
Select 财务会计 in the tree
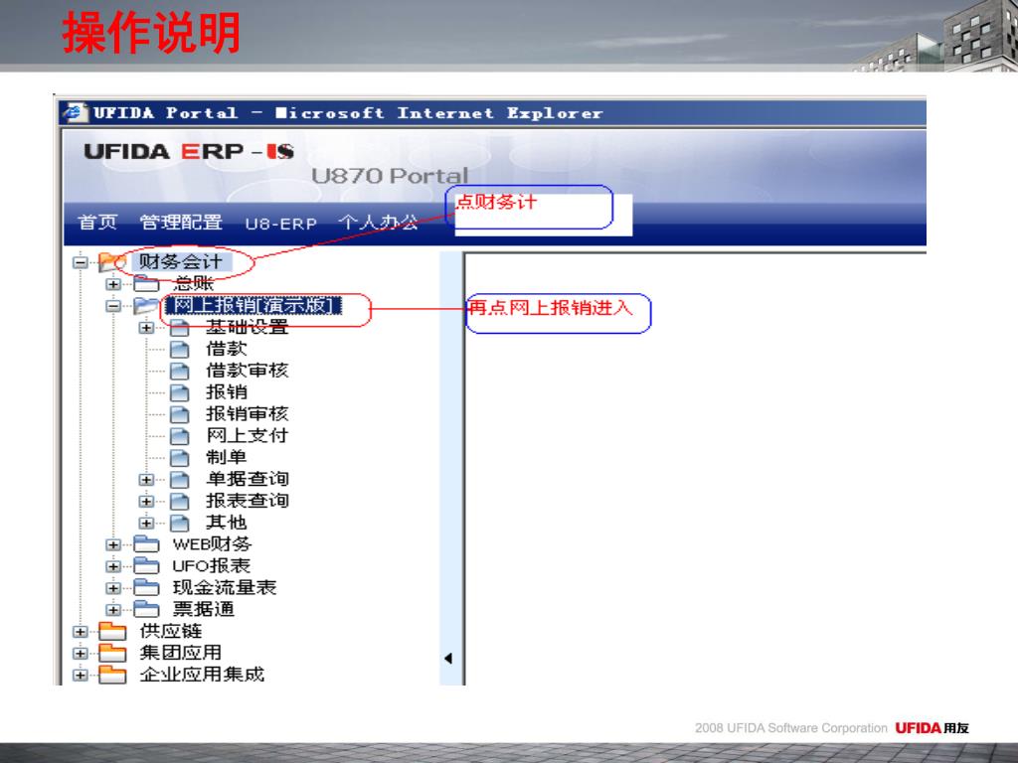click(x=180, y=261)
